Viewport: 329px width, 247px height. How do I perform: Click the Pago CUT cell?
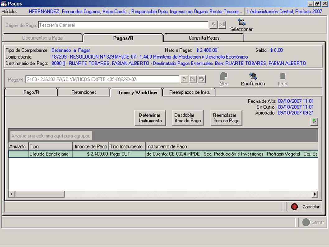(127, 154)
